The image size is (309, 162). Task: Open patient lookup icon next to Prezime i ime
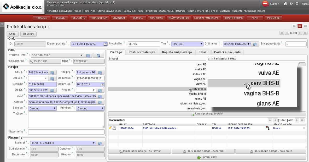coord(88,56)
